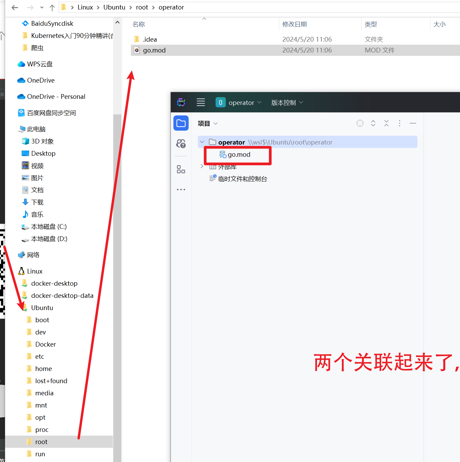Viewport: 460px width, 462px height.
Task: Open home folder under Ubuntu
Action: click(39, 369)
